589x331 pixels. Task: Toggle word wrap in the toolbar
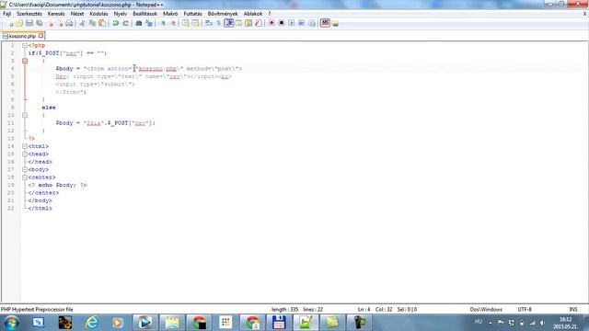point(209,23)
